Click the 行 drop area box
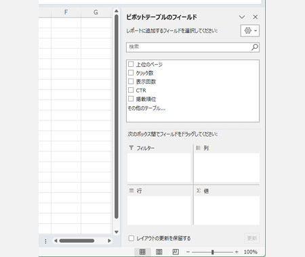 pos(159,210)
